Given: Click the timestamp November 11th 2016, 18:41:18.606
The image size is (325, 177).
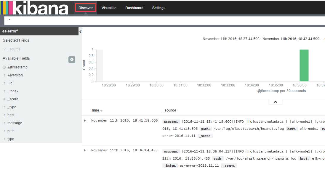Looking at the screenshot, I should (124, 120).
